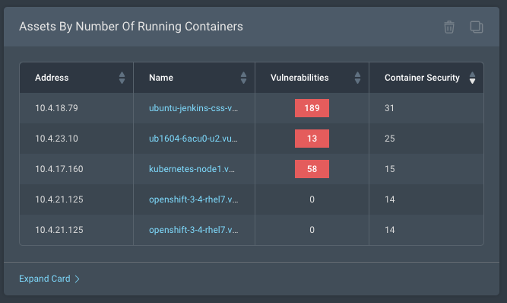The width and height of the screenshot is (507, 303).
Task: Sort table by Name column arrows
Action: point(243,78)
